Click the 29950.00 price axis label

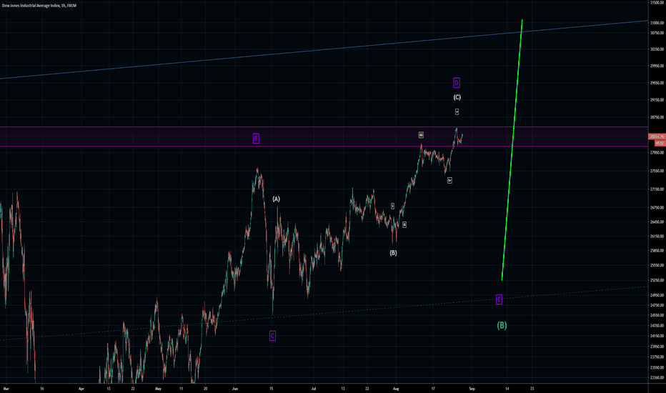(657, 66)
